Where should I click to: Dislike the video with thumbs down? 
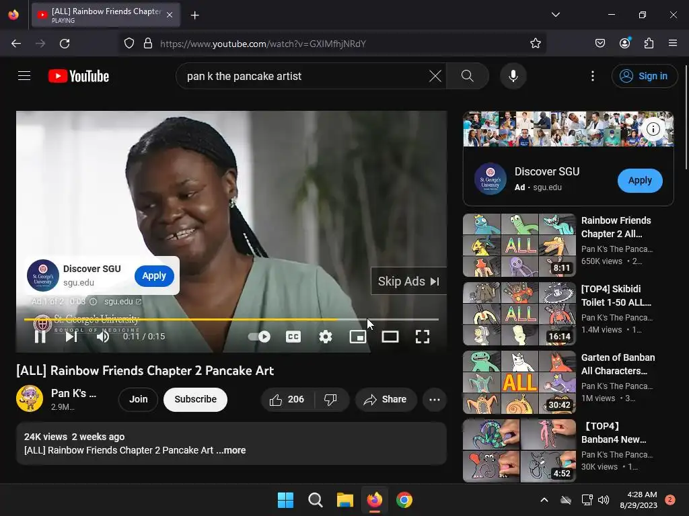pyautogui.click(x=331, y=400)
